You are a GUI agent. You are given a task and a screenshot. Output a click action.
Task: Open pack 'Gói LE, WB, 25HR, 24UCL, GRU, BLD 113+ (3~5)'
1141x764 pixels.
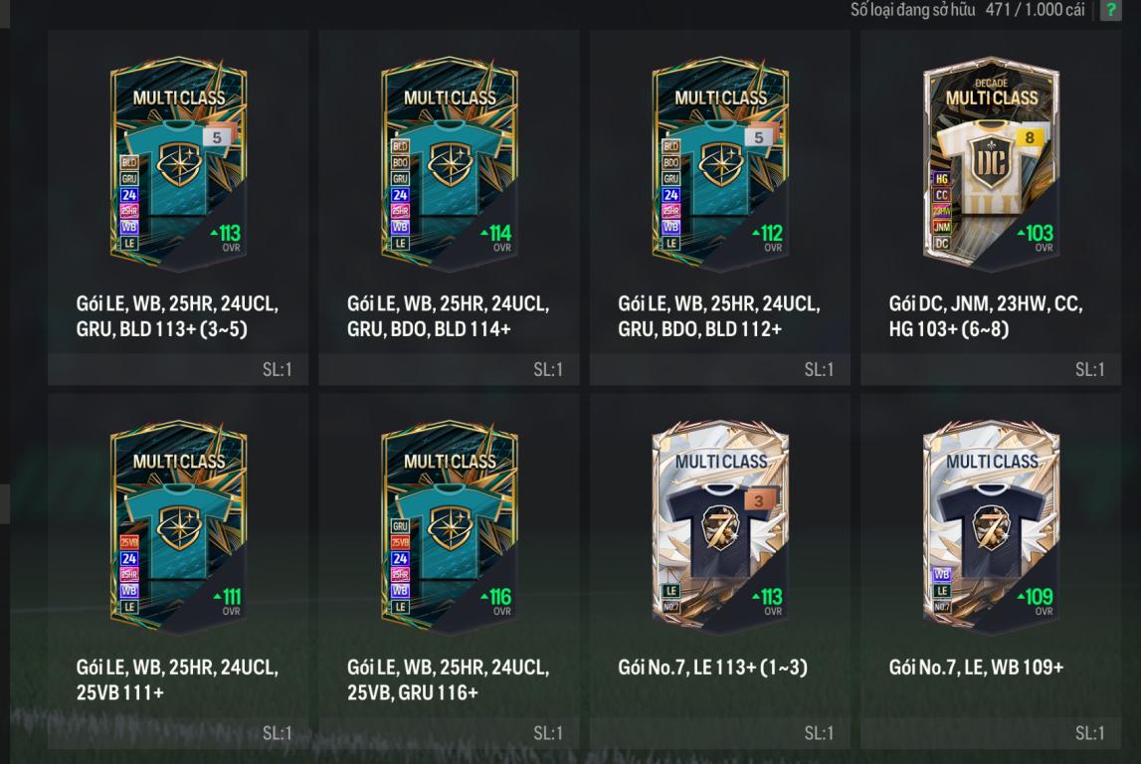pyautogui.click(x=177, y=316)
